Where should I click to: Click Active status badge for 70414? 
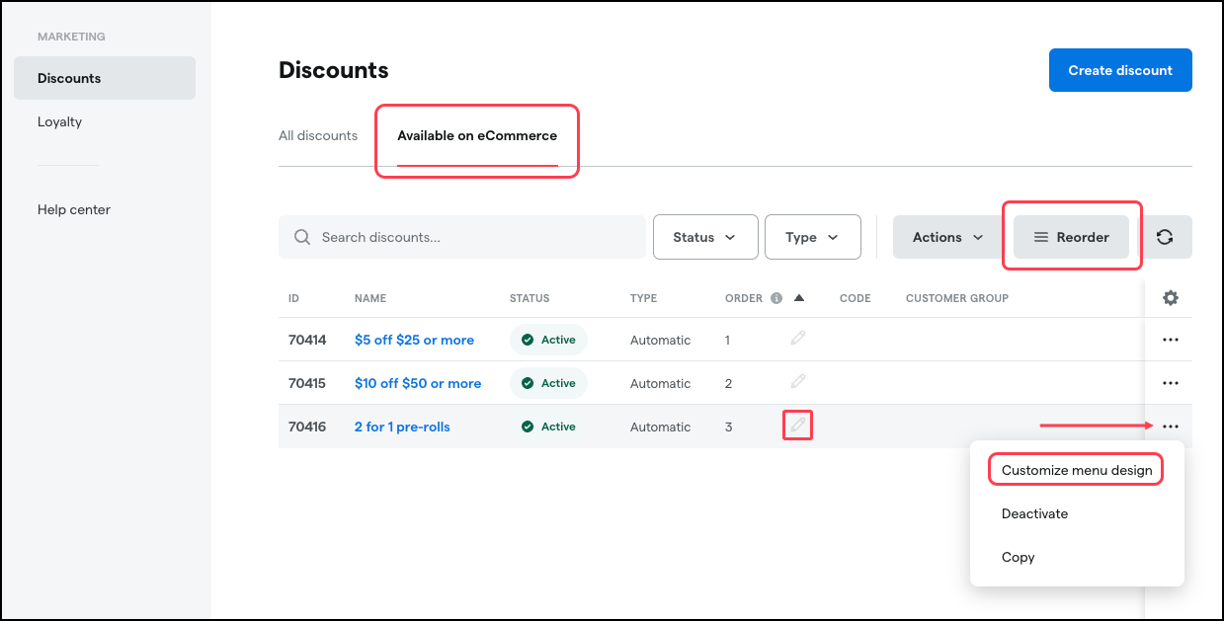coord(548,340)
